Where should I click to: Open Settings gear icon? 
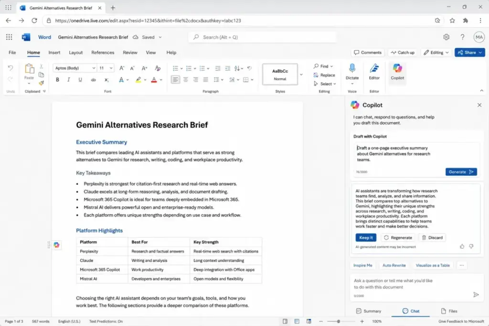(x=446, y=37)
